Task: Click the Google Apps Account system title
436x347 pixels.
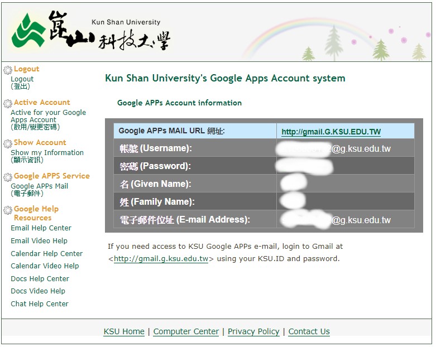Action: (225, 78)
